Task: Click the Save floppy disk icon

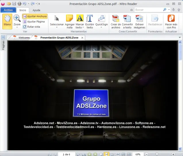Action: tap(14, 4)
